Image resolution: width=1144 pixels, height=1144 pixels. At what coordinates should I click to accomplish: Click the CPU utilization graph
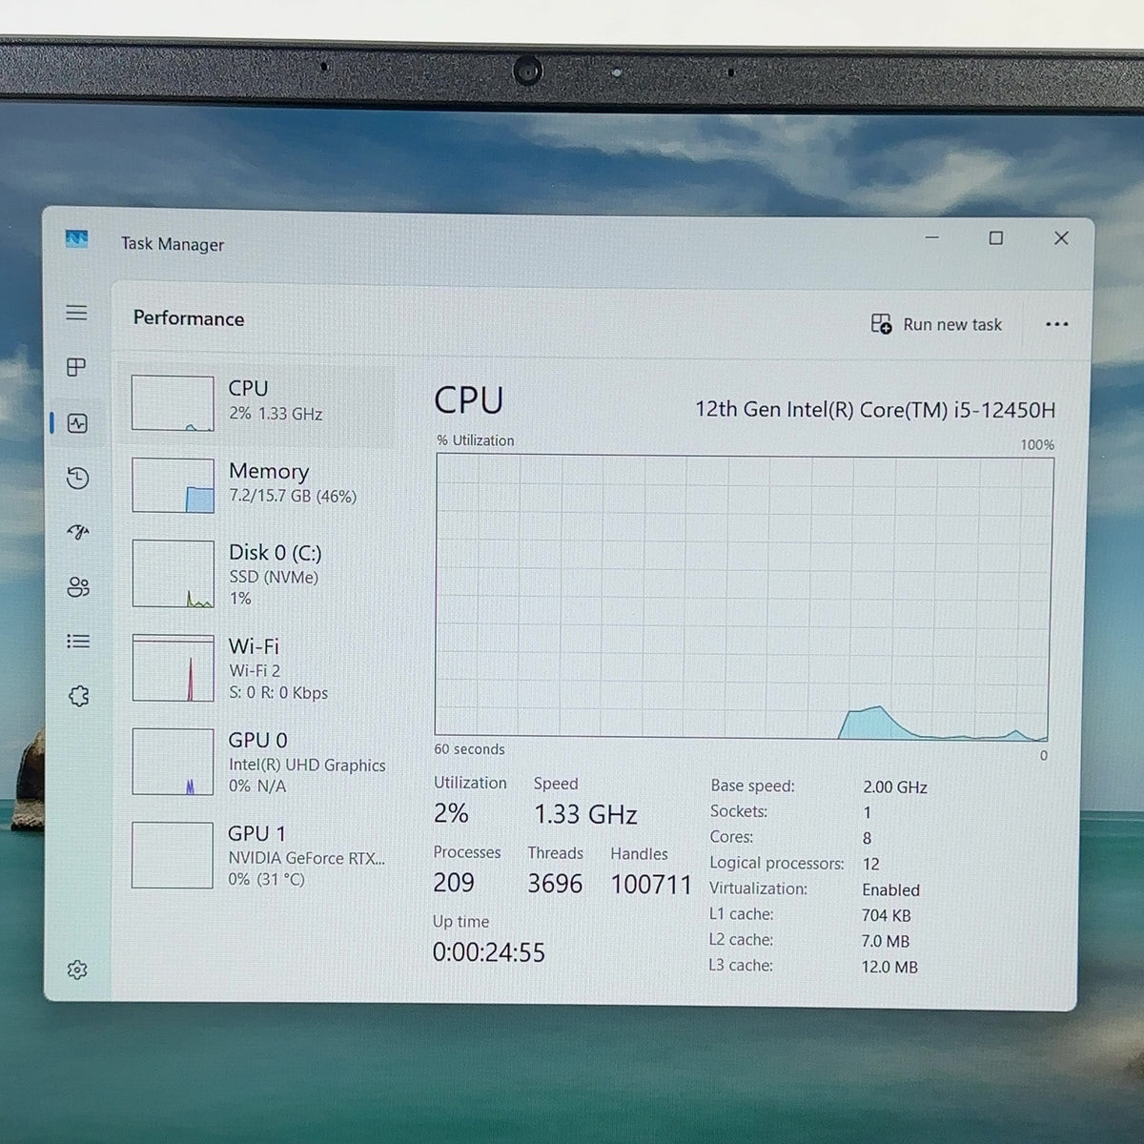(743, 597)
